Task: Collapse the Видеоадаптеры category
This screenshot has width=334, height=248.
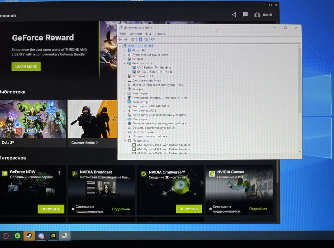Action: tap(125, 63)
